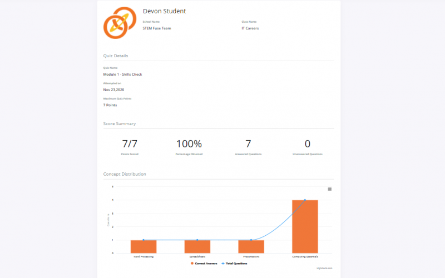Click the Computing Essentials line data point
The image size is (445, 278).
[305, 200]
